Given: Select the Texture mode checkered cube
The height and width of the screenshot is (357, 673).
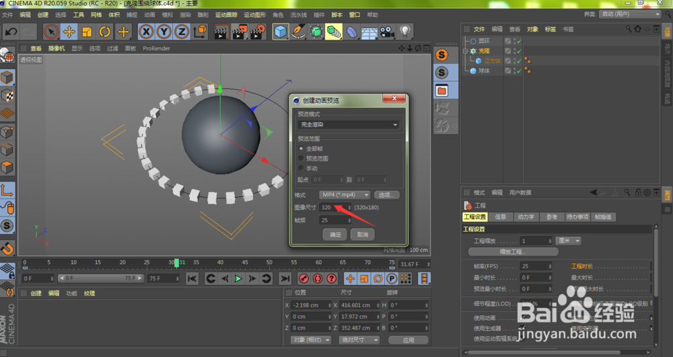Looking at the screenshot, I should (x=7, y=95).
